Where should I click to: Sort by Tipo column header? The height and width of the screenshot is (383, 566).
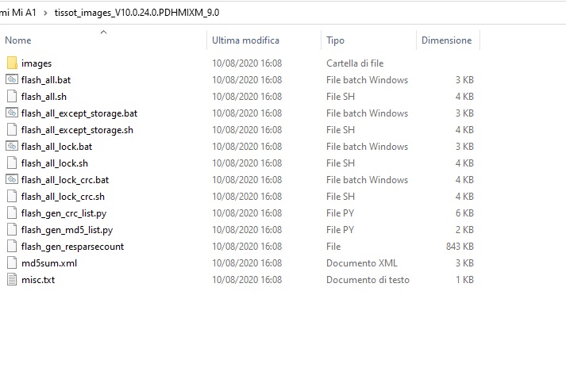pyautogui.click(x=335, y=40)
